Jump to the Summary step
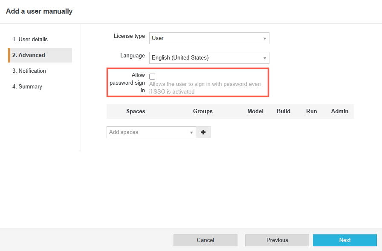Viewport: 382px width, 251px height. [27, 87]
